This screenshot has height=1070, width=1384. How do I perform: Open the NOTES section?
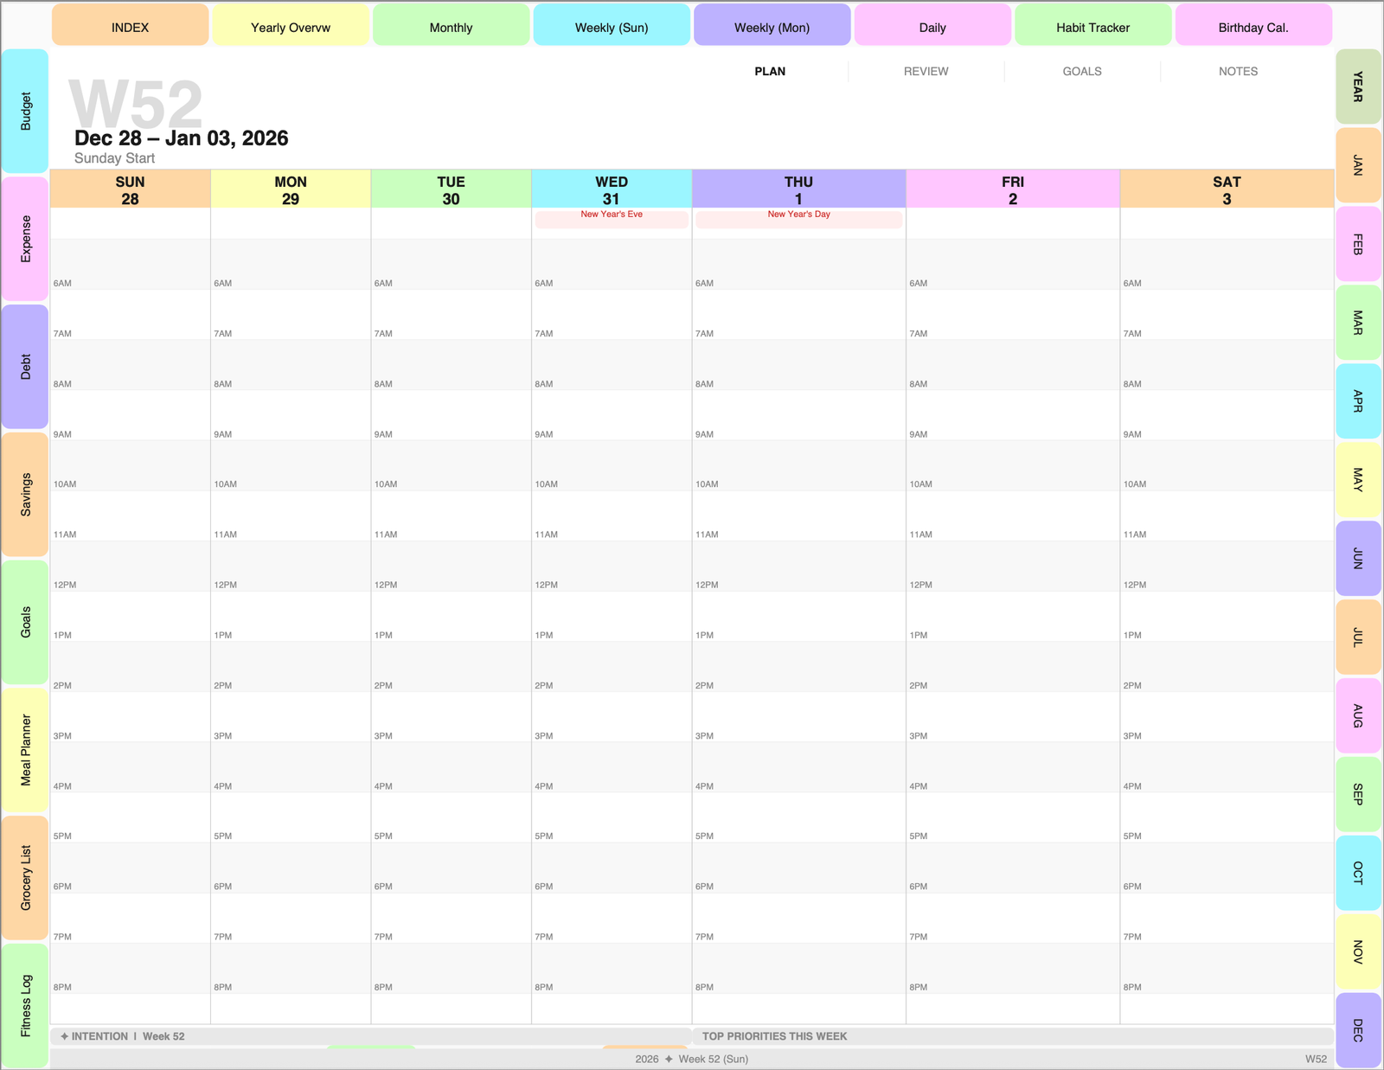(x=1238, y=71)
